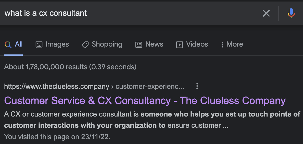The width and height of the screenshot is (303, 144).
Task: Expand the More search filters menu
Action: (x=232, y=45)
